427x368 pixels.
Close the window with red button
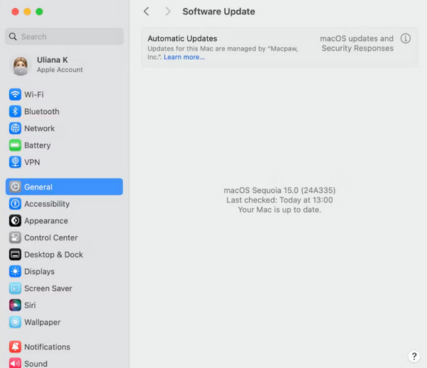tap(15, 11)
